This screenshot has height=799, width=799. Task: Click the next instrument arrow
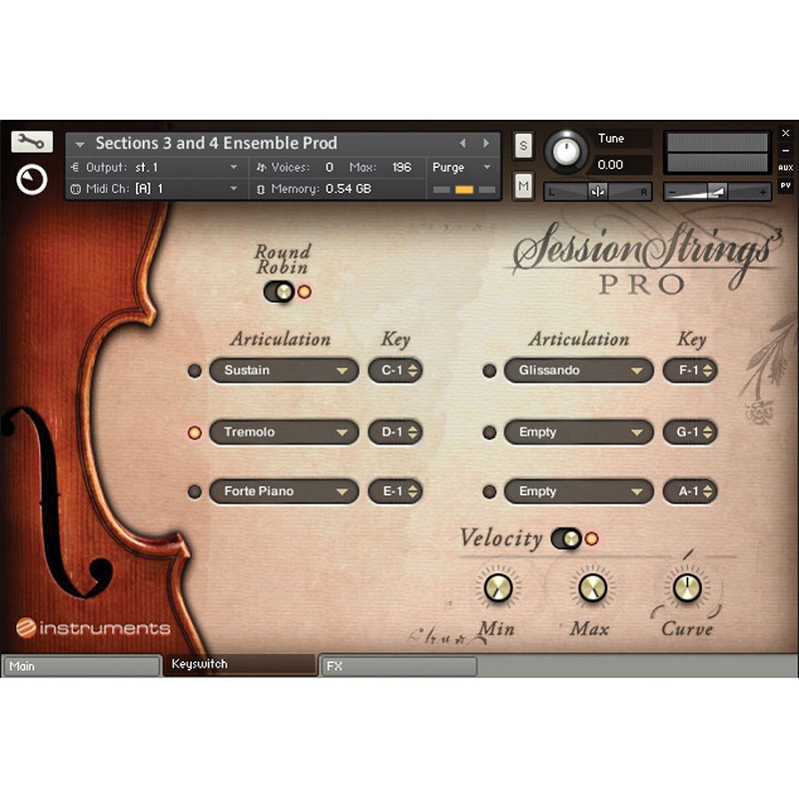click(x=486, y=143)
